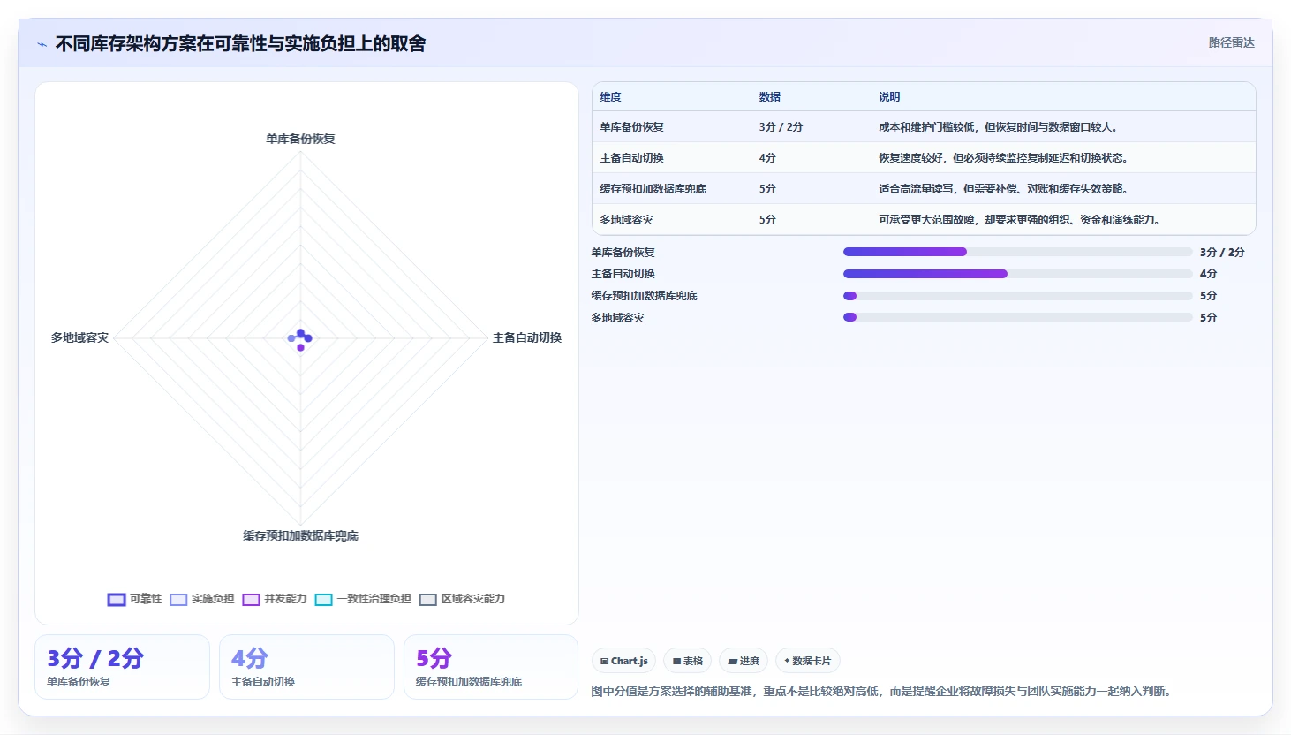Toggle the 实施负担 legend series
This screenshot has height=735, width=1291.
202,599
